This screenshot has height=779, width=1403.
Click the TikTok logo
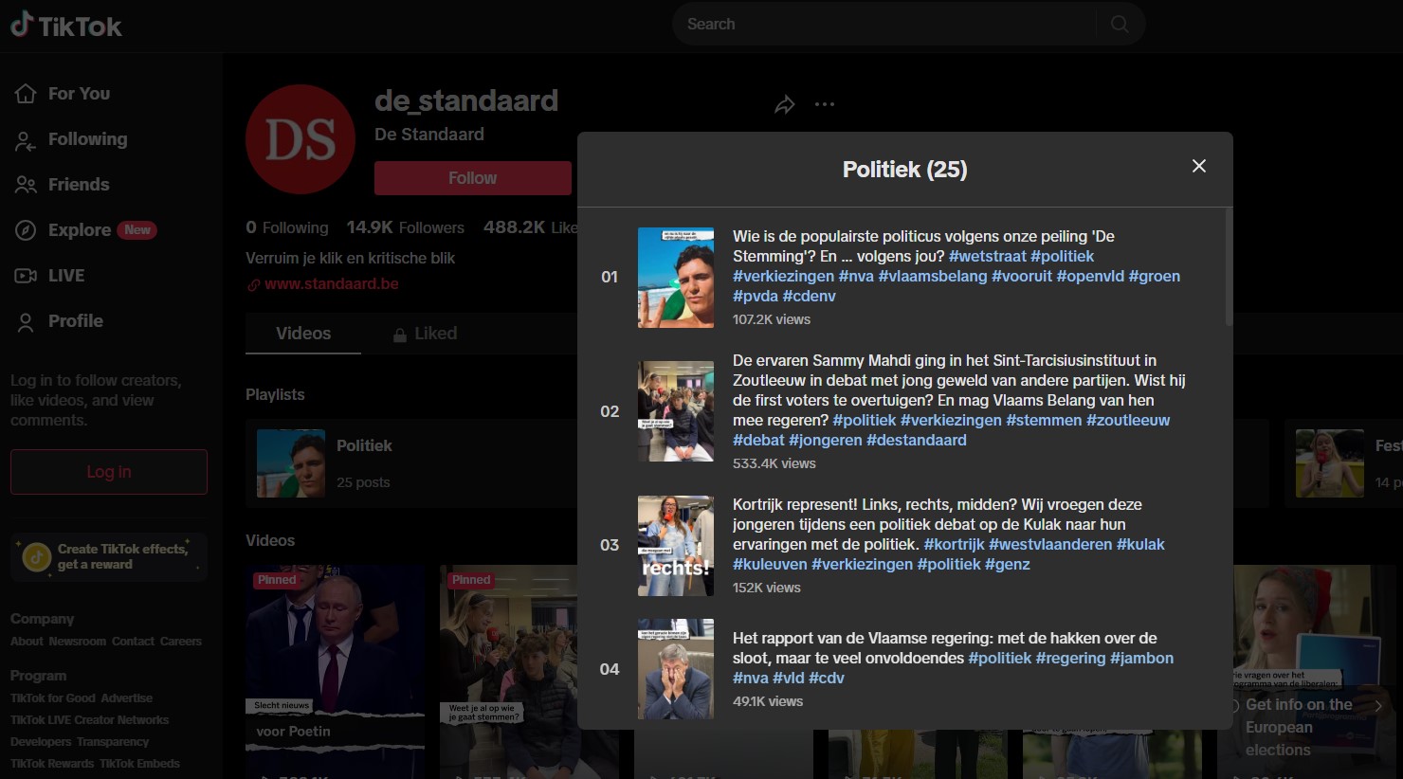tap(66, 26)
